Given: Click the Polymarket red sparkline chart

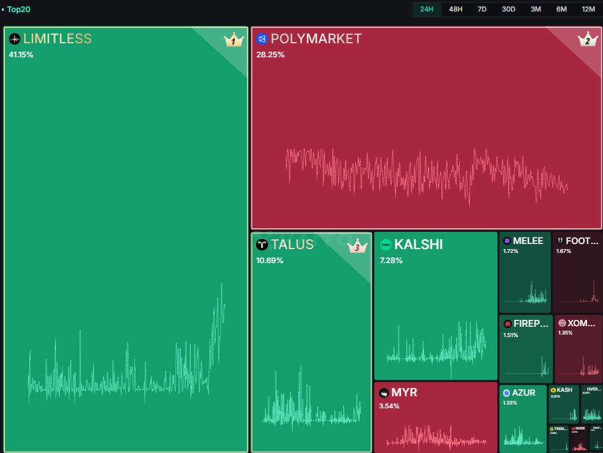Looking at the screenshot, I should pyautogui.click(x=427, y=177).
